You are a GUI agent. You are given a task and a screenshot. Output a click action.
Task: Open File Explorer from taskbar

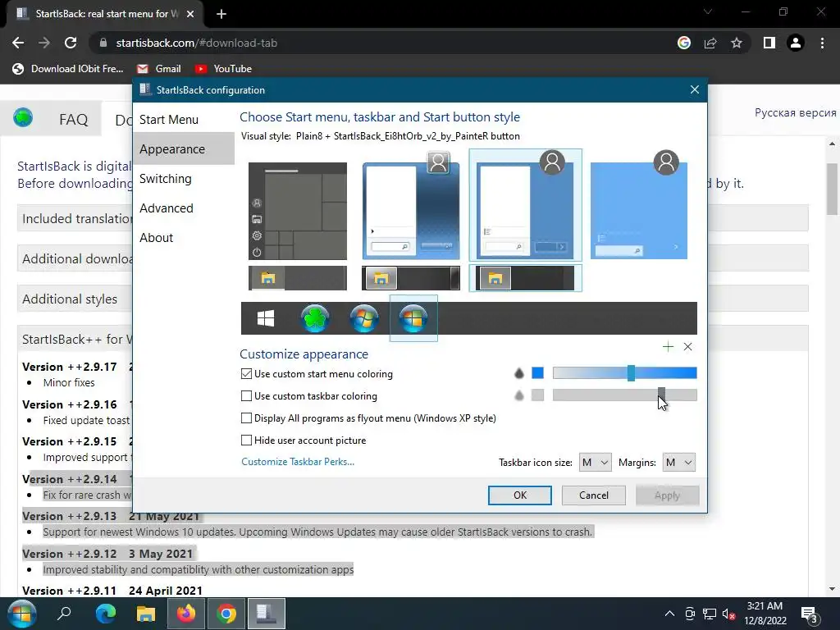pos(146,614)
